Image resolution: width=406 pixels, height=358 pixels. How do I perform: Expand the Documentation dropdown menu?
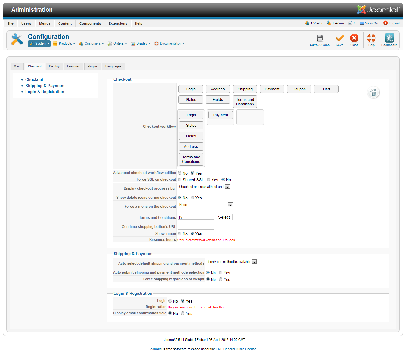click(169, 44)
